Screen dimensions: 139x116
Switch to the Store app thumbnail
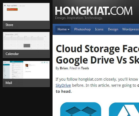[26, 16]
